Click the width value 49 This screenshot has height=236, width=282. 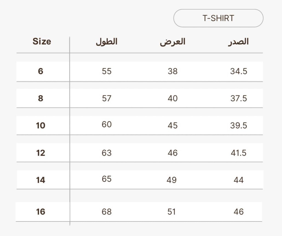tap(172, 180)
